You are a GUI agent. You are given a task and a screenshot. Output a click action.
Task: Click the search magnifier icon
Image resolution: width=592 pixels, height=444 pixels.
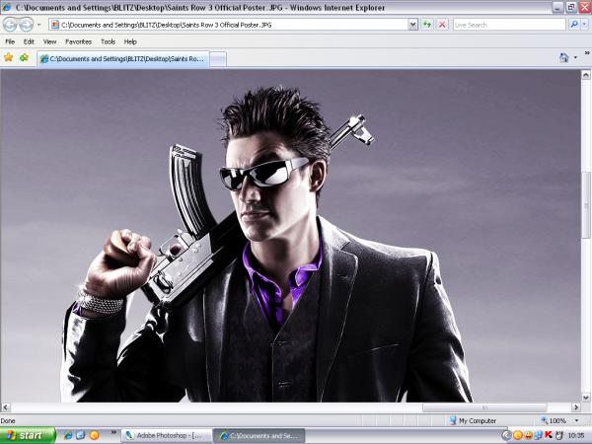[574, 24]
